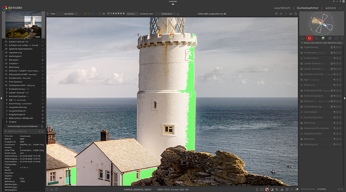The image size is (346, 192).
Task: Toggle the Schatten und Lichter module
Action: pyautogui.click(x=302, y=74)
